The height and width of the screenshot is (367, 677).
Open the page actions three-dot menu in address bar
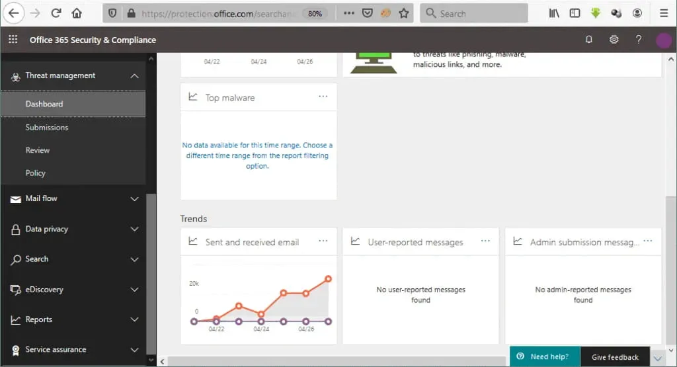click(x=349, y=13)
